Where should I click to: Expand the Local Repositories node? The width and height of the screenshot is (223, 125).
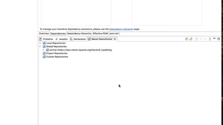[x=40, y=43]
